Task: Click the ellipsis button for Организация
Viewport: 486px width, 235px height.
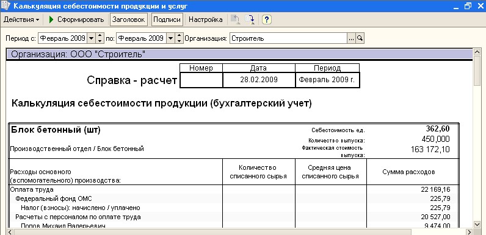Action: tap(351, 38)
